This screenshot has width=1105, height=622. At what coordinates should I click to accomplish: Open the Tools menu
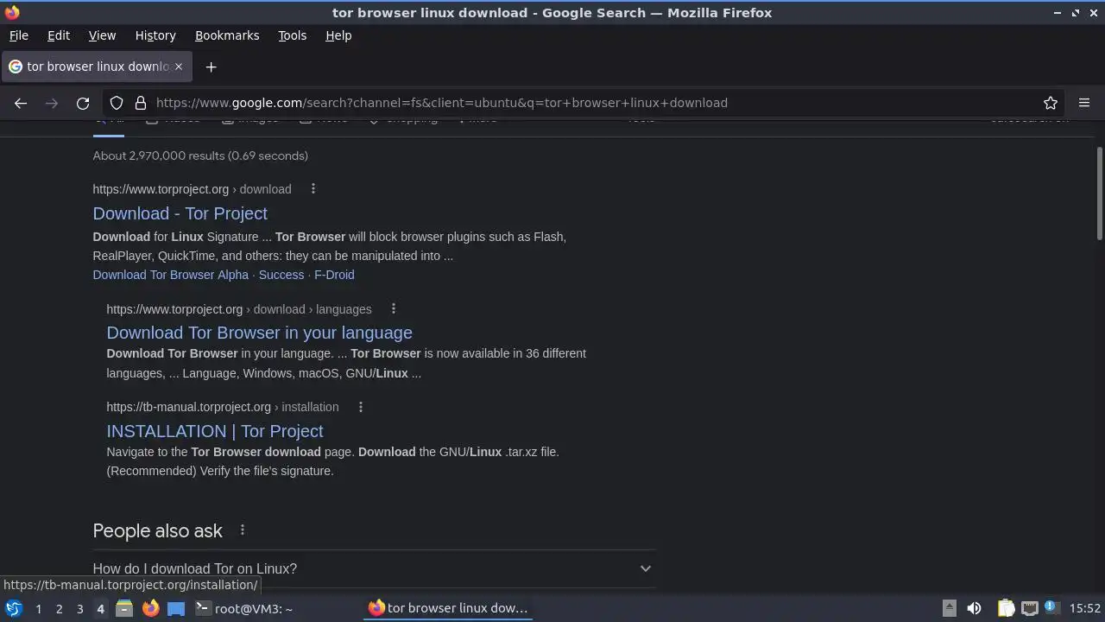(x=292, y=35)
